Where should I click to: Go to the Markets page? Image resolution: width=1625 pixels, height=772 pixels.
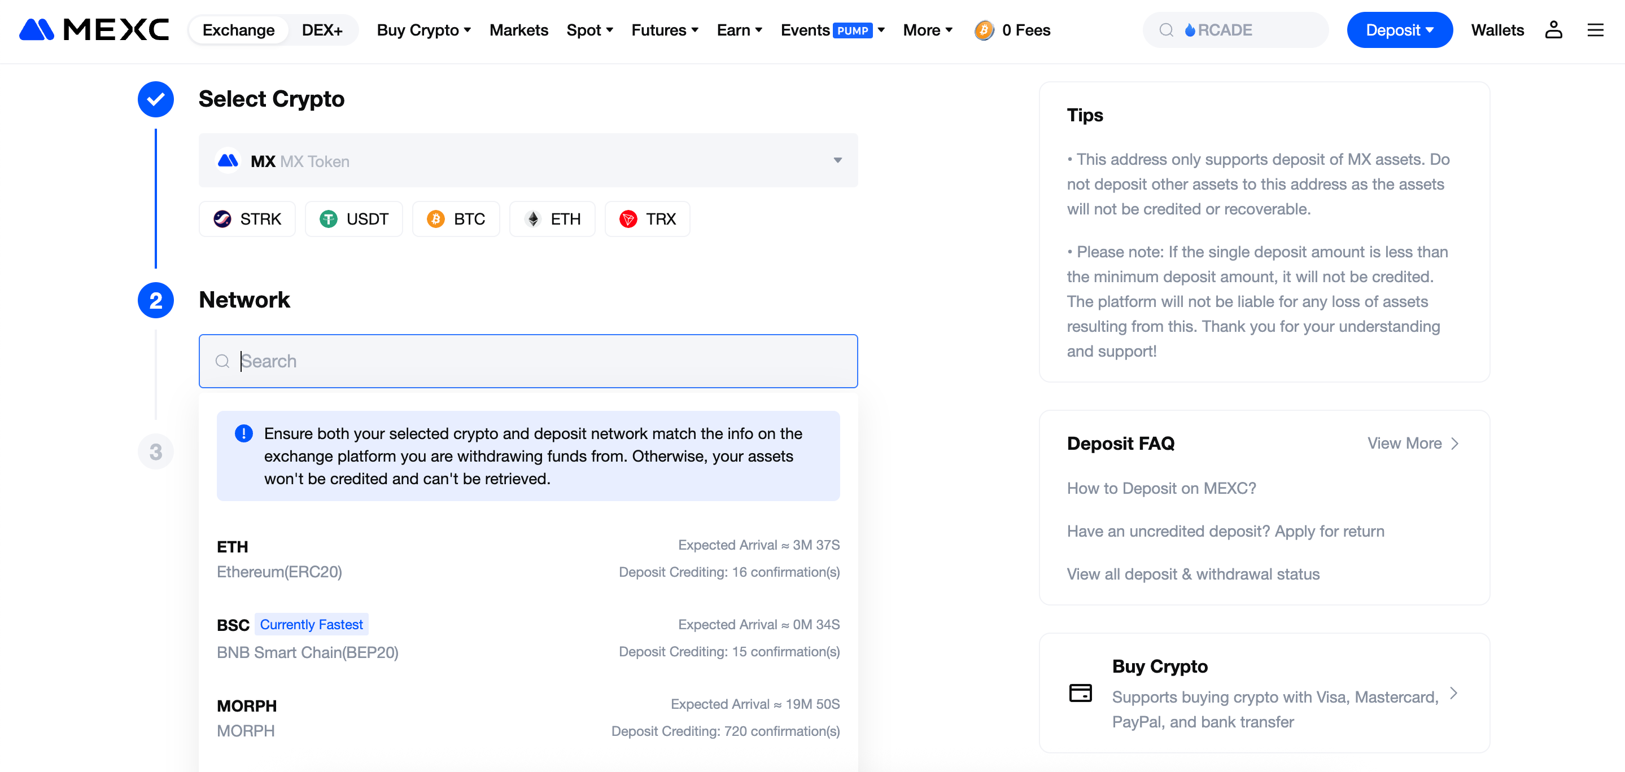pyautogui.click(x=518, y=30)
